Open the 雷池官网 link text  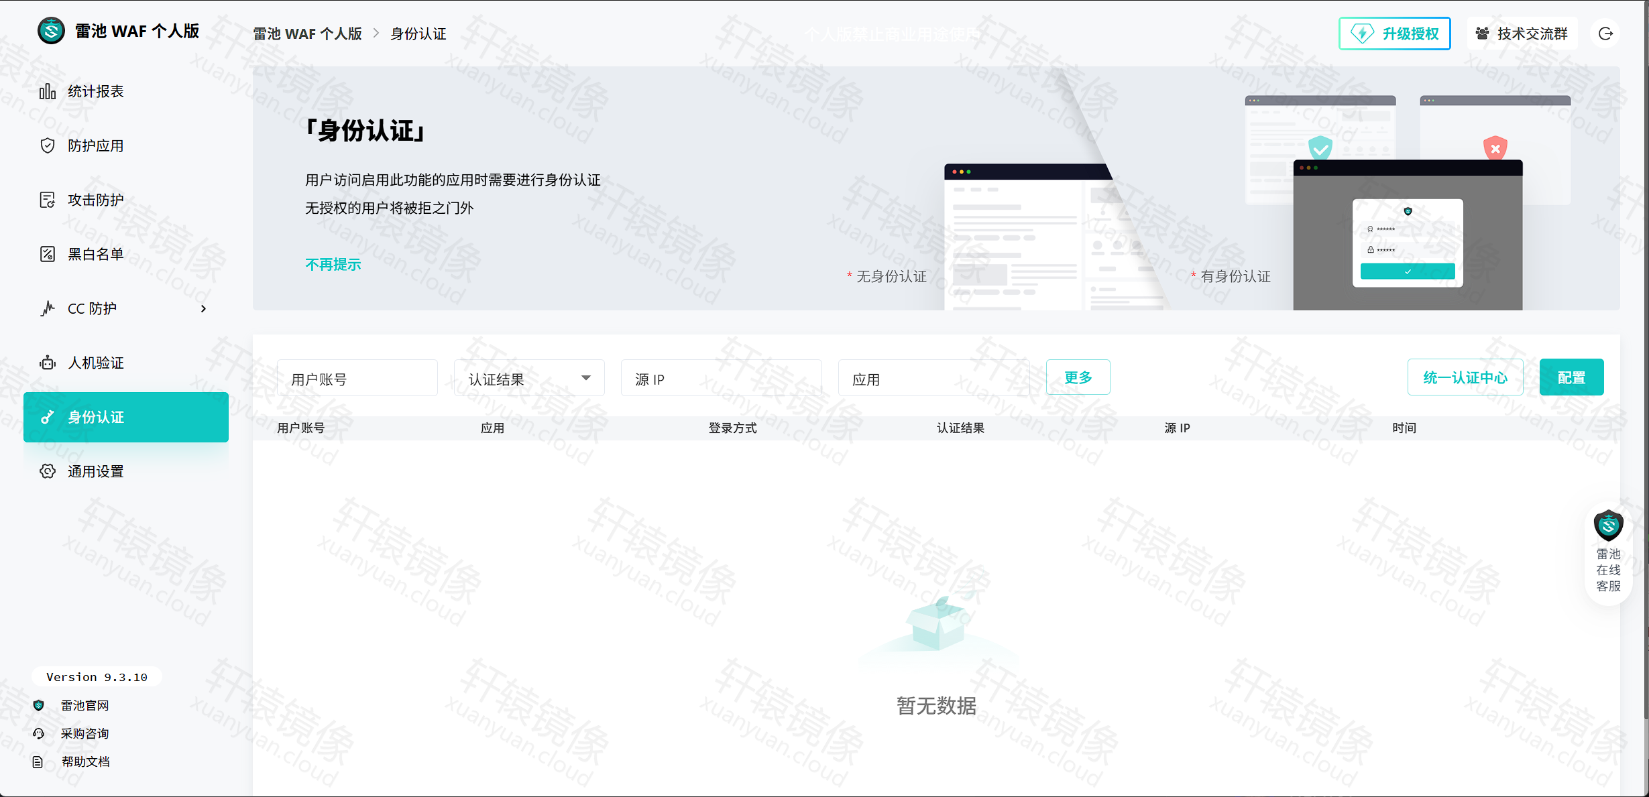(x=84, y=705)
